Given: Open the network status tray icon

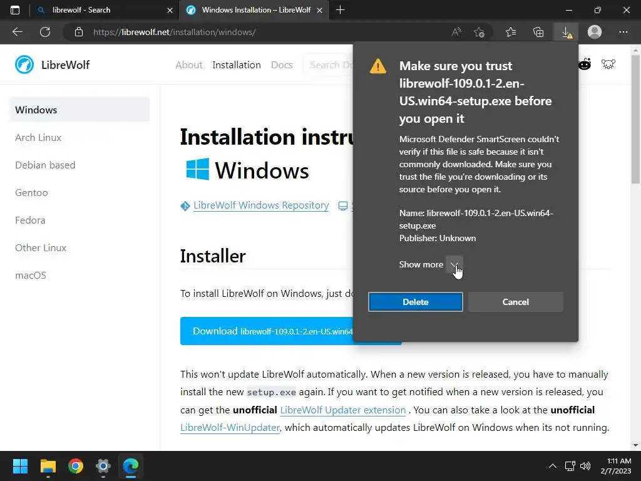Looking at the screenshot, I should click(x=570, y=466).
